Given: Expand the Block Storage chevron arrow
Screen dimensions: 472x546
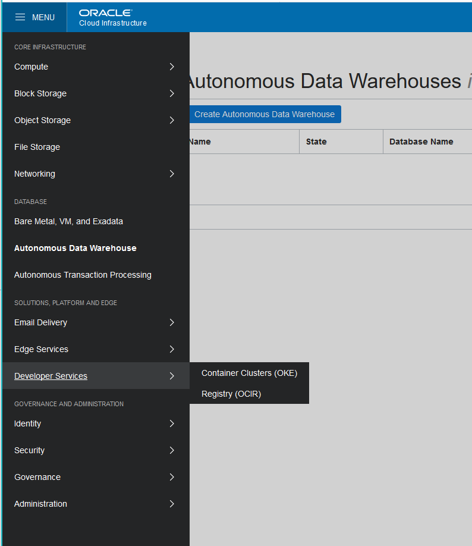Looking at the screenshot, I should point(172,93).
